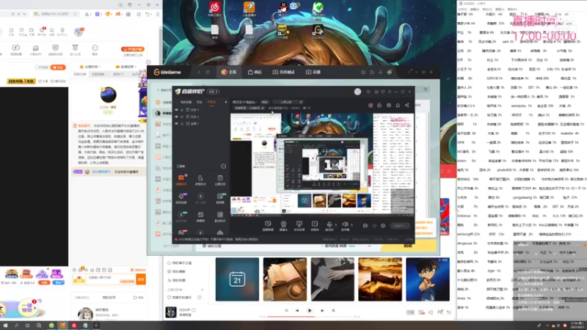
Task: Open version dropdown beside stream app logo
Action: pos(214,92)
